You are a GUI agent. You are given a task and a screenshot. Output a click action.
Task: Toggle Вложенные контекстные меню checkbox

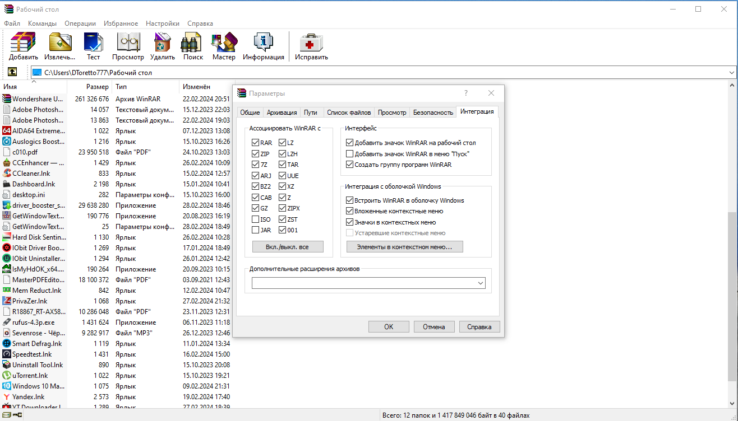[x=350, y=211]
